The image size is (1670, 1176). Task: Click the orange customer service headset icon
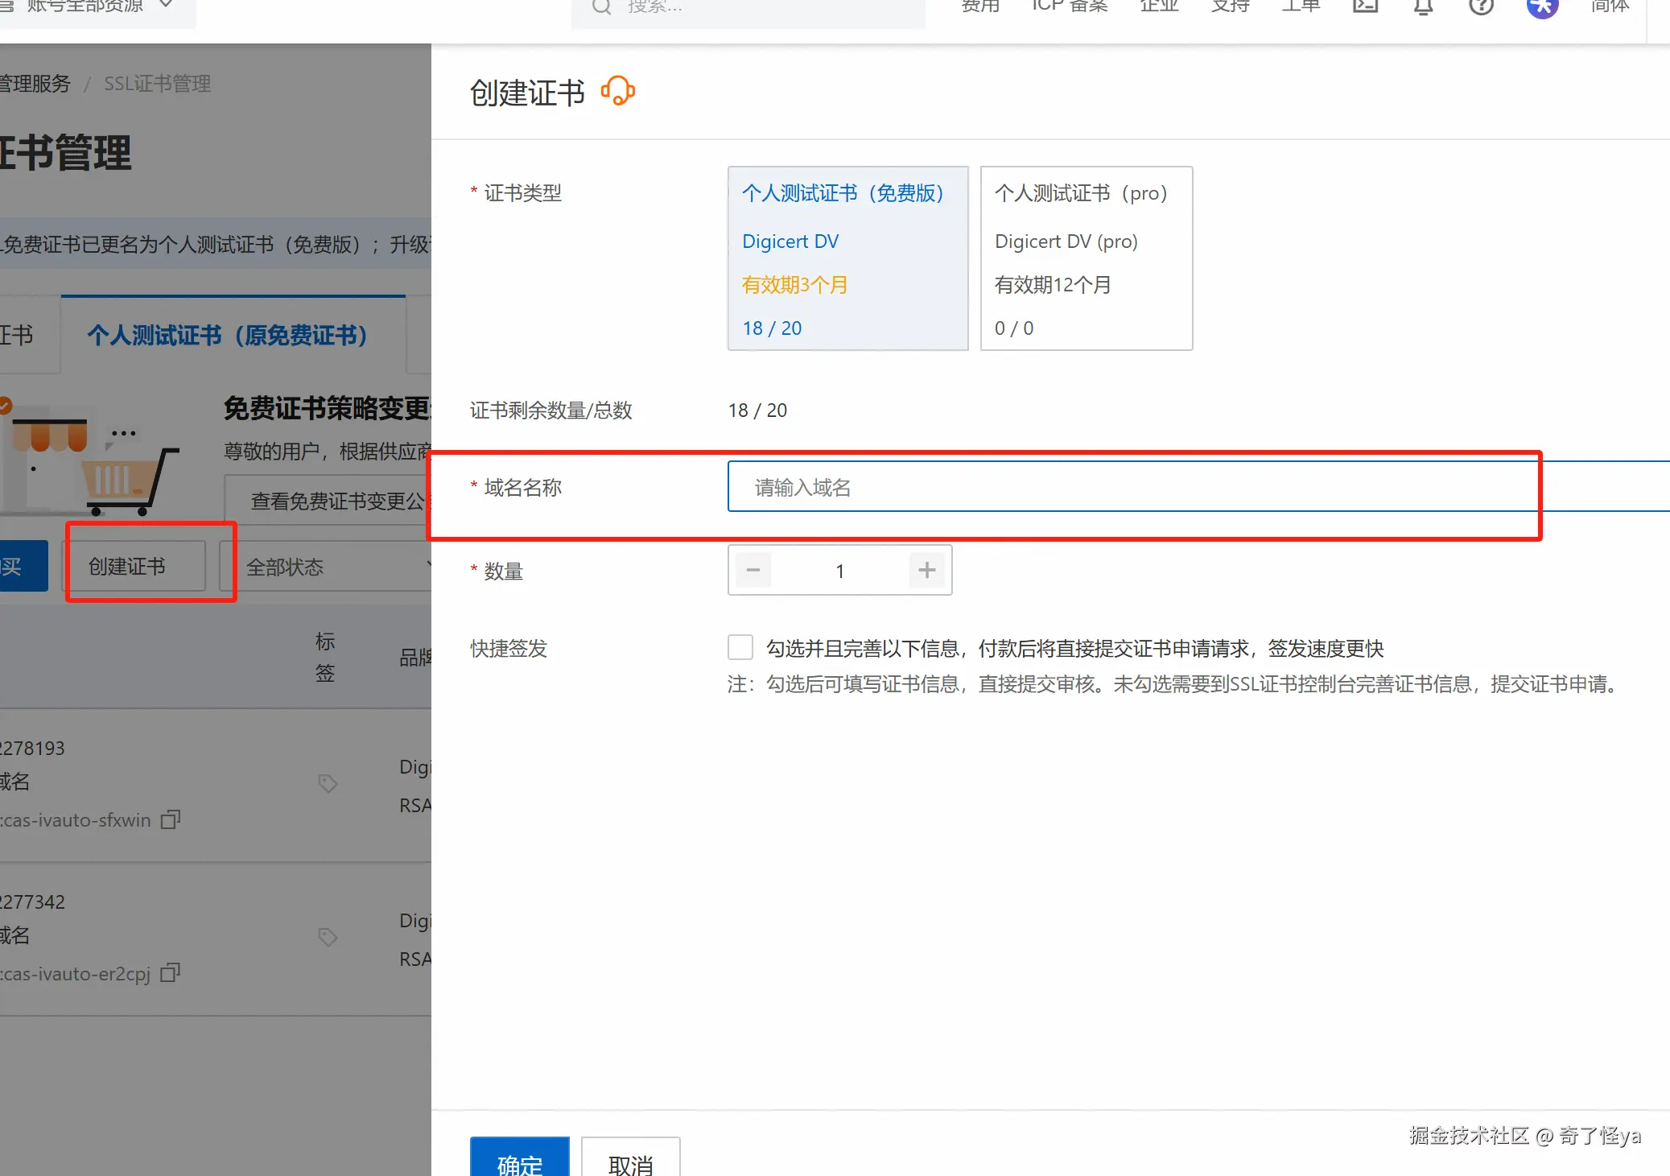618,91
